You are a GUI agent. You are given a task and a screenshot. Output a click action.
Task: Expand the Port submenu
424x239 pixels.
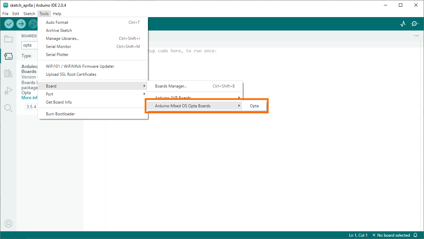coord(49,94)
